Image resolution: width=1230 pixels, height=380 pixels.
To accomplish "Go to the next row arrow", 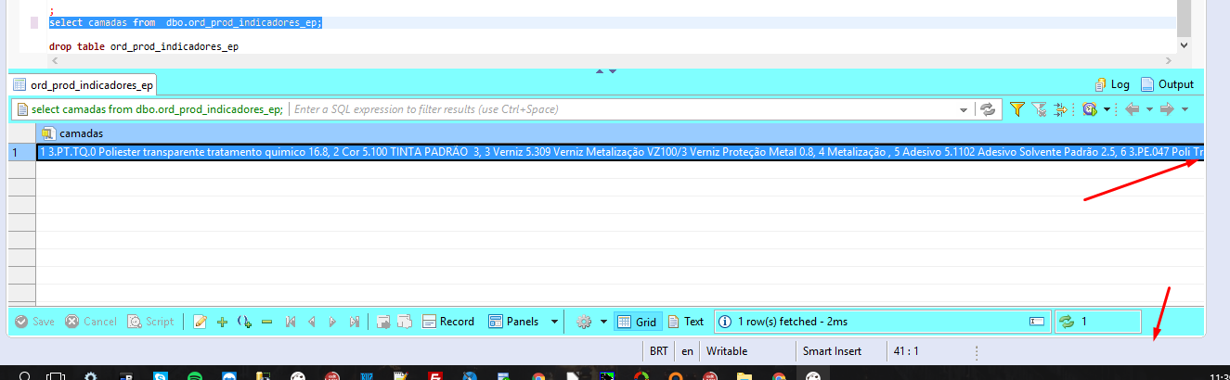I will point(332,322).
